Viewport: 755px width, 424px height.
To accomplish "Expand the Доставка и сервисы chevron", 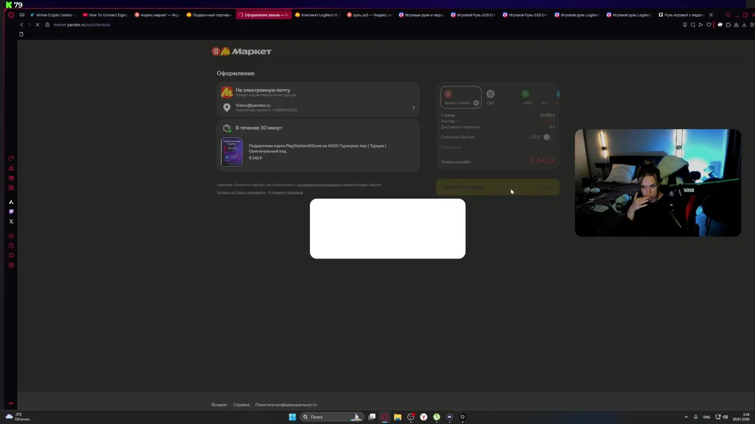I will [482, 127].
